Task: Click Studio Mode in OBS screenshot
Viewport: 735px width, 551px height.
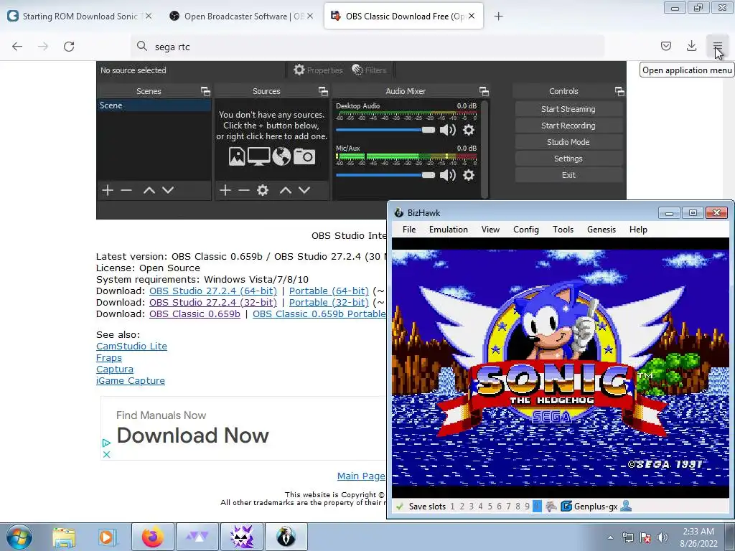Action: 568,142
